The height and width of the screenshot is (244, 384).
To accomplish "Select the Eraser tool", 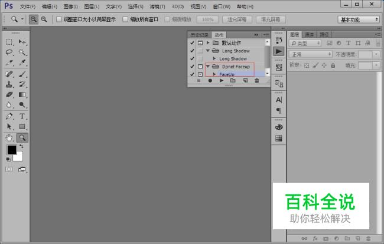I will [x=9, y=94].
